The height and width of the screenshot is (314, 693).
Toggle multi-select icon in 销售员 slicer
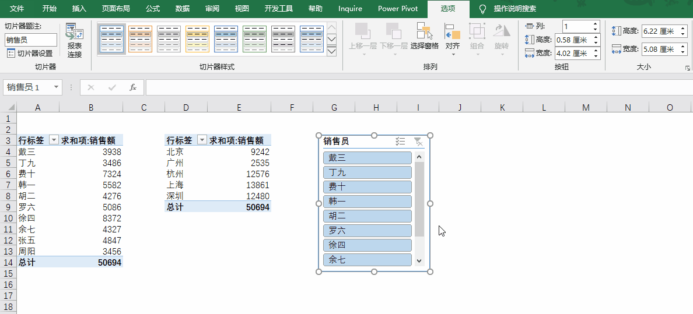click(400, 142)
